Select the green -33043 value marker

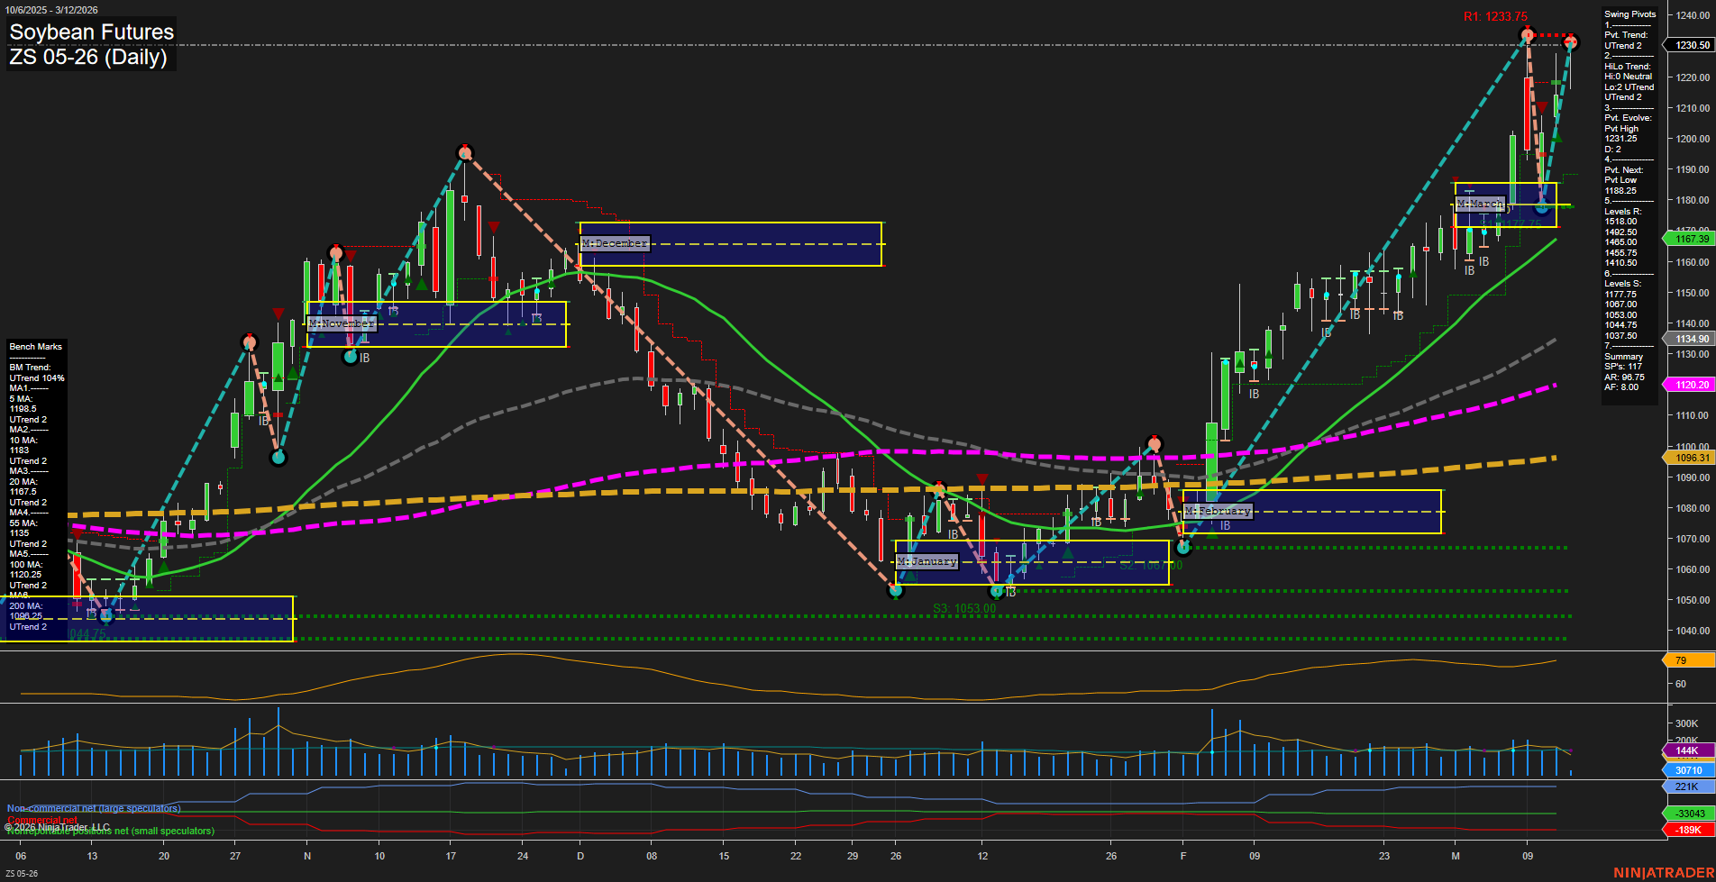coord(1688,814)
